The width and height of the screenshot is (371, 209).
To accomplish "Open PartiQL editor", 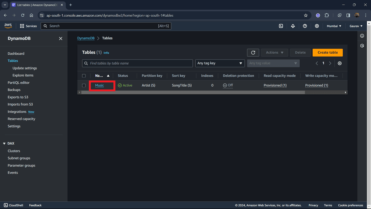I will [x=18, y=82].
